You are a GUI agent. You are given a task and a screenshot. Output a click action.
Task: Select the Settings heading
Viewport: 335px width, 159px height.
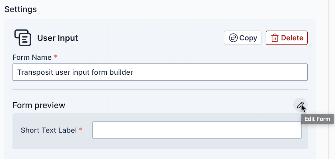21,9
